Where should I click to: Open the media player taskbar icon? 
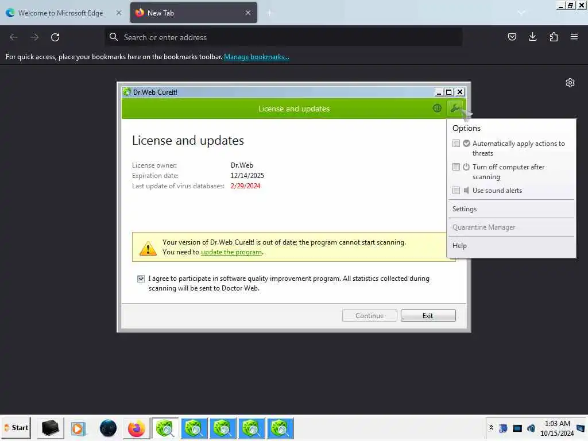pyautogui.click(x=79, y=428)
